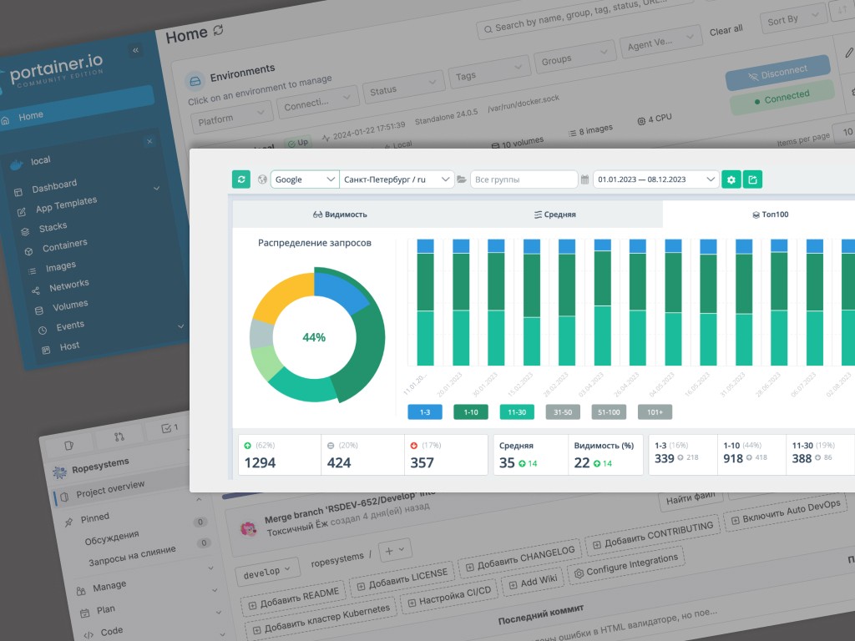Click the refresh icon next to Home
Image resolution: width=855 pixels, height=641 pixels.
coord(219,31)
